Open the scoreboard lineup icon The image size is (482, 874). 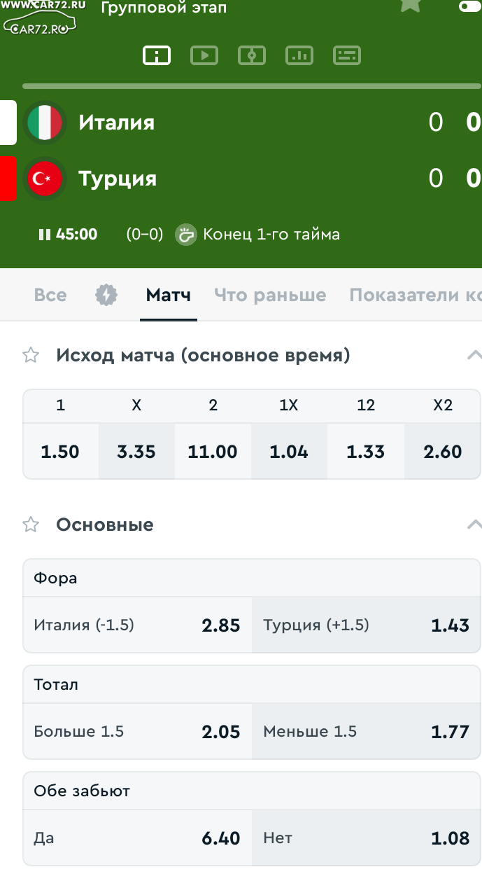(347, 55)
